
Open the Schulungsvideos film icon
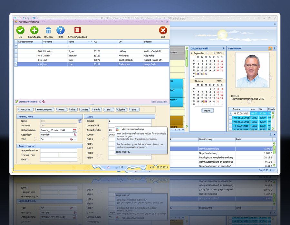click(x=77, y=30)
